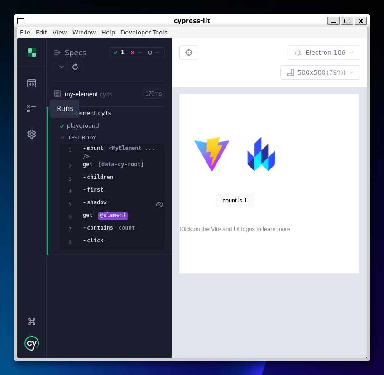Image resolution: width=384 pixels, height=375 pixels.
Task: Open the File menu
Action: [25, 32]
